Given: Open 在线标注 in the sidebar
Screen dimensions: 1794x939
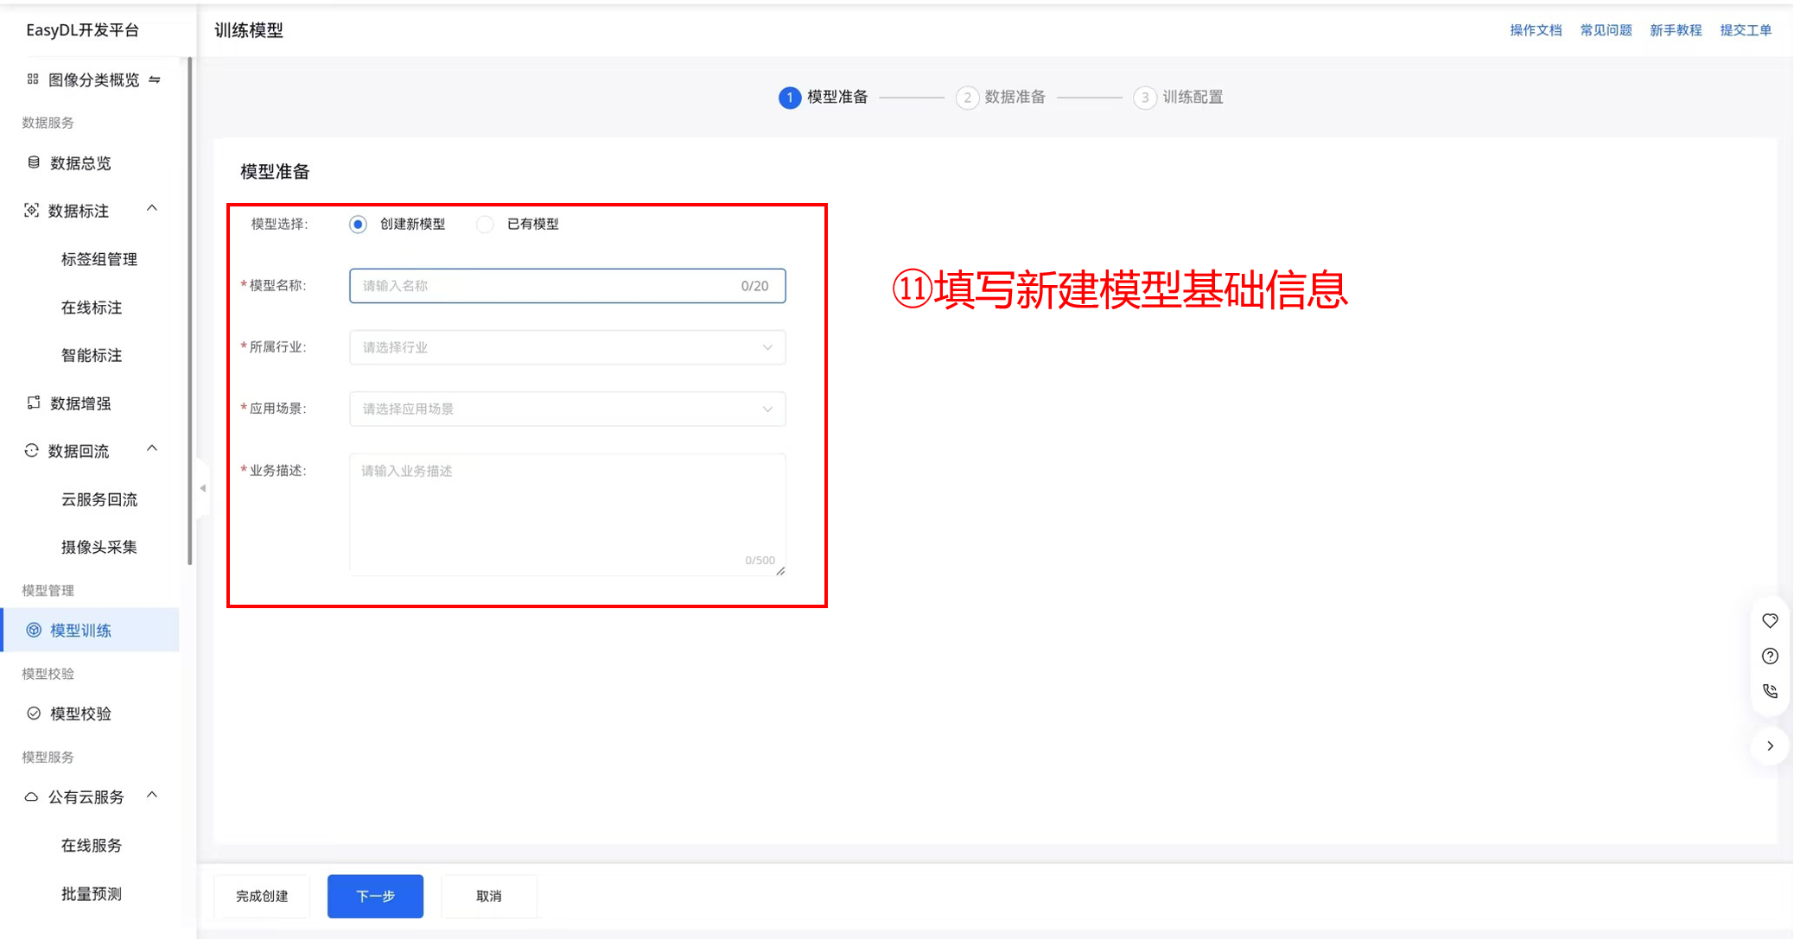Looking at the screenshot, I should coord(92,308).
